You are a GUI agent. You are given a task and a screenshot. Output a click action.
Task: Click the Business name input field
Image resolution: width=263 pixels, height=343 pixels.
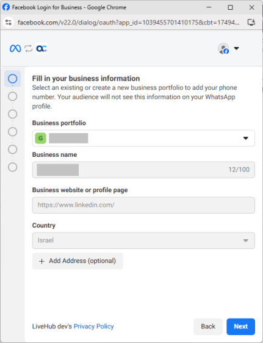coord(143,170)
